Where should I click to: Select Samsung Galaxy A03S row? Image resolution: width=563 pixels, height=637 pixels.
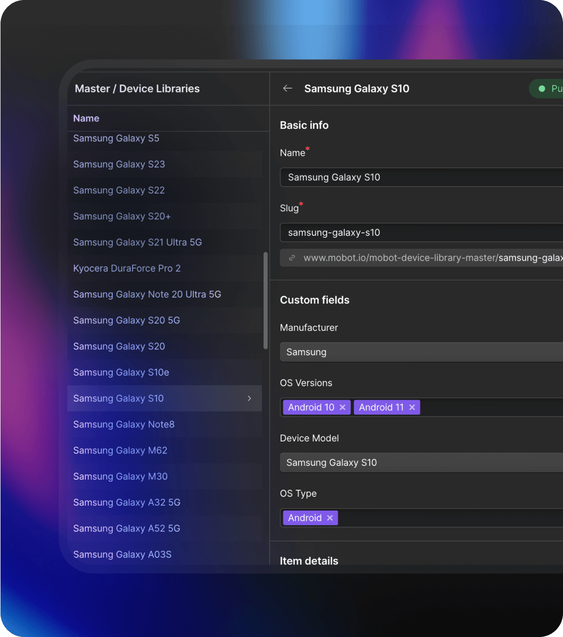[164, 554]
